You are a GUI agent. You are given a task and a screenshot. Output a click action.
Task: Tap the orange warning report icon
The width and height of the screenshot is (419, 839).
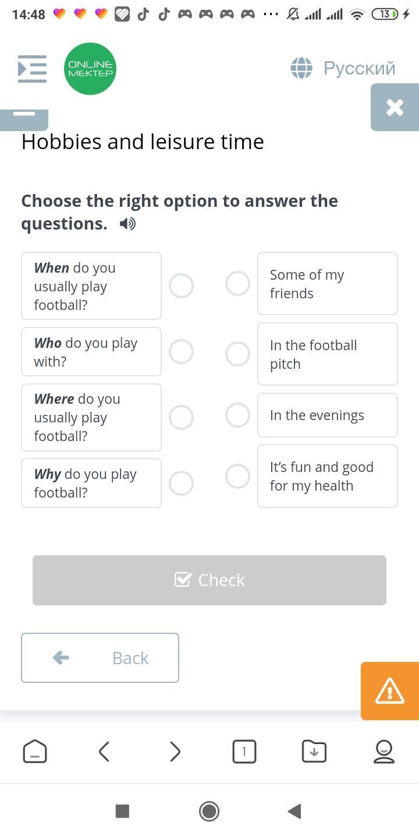coord(389,691)
